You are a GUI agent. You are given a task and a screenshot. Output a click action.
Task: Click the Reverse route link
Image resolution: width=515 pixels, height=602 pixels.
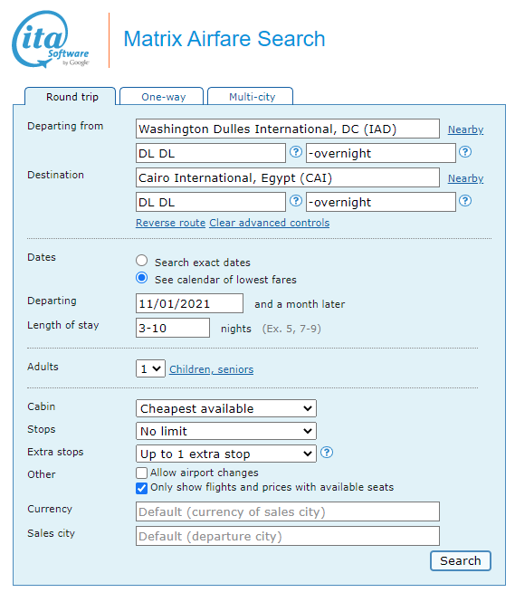171,223
